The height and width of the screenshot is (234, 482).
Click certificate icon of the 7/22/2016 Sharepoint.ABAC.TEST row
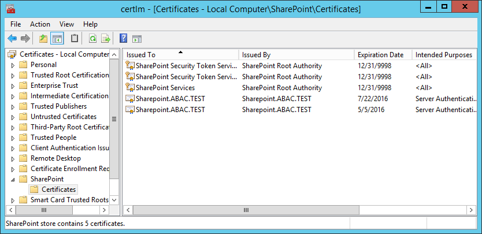tap(130, 99)
